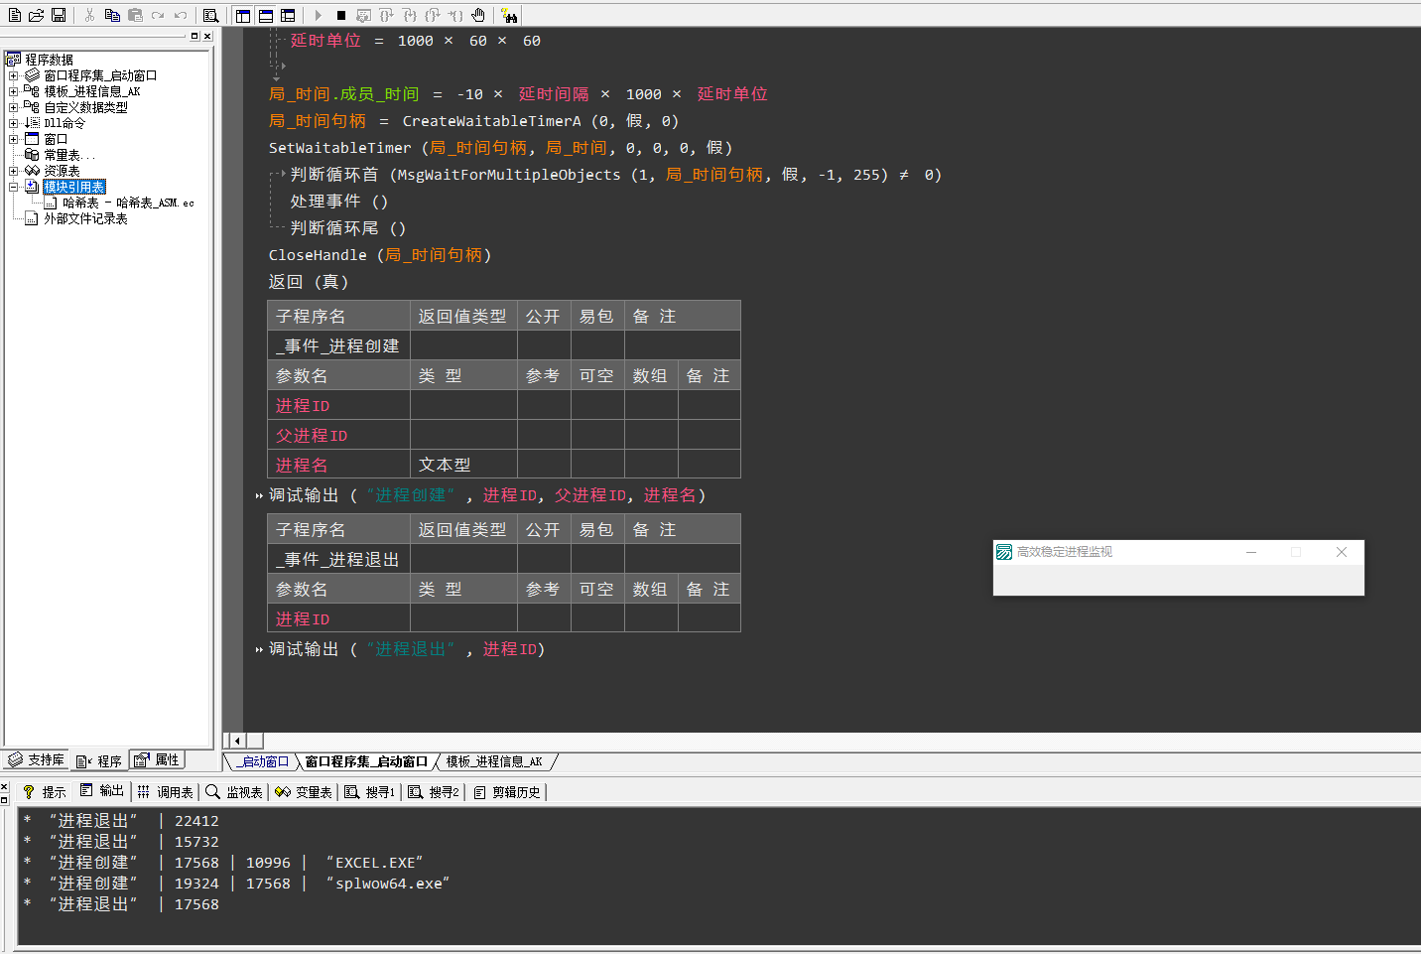Image resolution: width=1421 pixels, height=954 pixels.
Task: Switch to the 支持库 panel tab
Action: (x=36, y=760)
